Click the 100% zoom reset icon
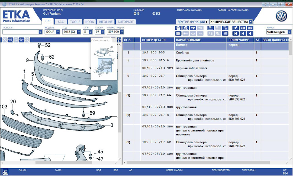The height and width of the screenshot is (176, 293). coord(21,40)
